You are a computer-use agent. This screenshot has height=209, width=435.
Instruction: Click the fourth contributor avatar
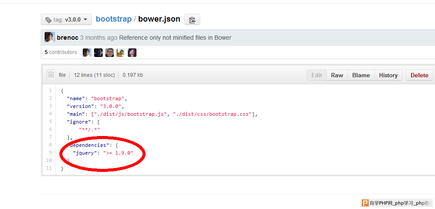pyautogui.click(x=121, y=53)
